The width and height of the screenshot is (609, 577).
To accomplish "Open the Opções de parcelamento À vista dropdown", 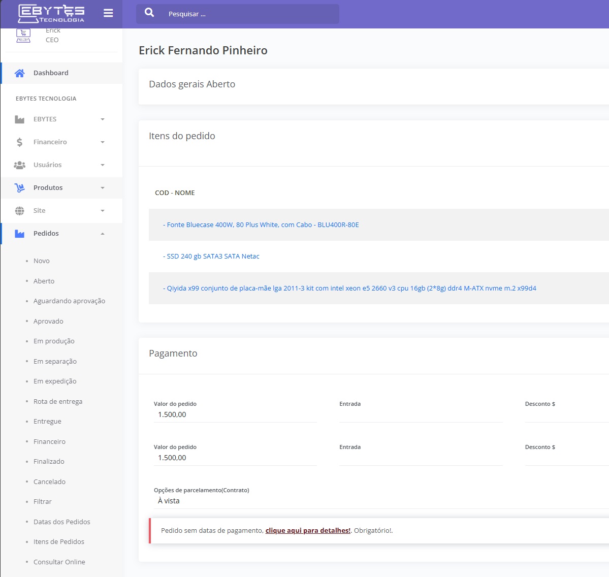I will point(381,501).
